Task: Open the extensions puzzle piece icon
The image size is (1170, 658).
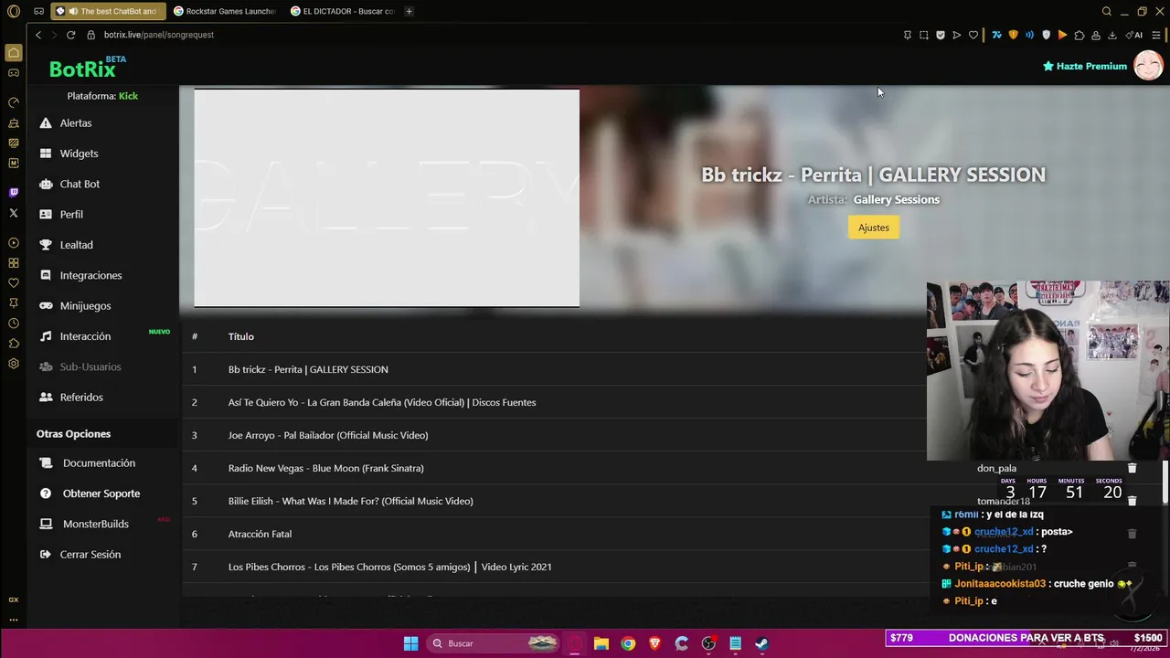Action: coord(1080,35)
